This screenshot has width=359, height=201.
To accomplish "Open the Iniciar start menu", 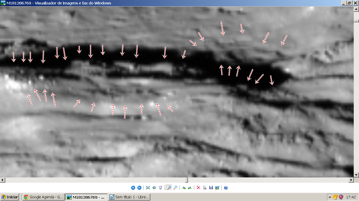I will point(10,197).
